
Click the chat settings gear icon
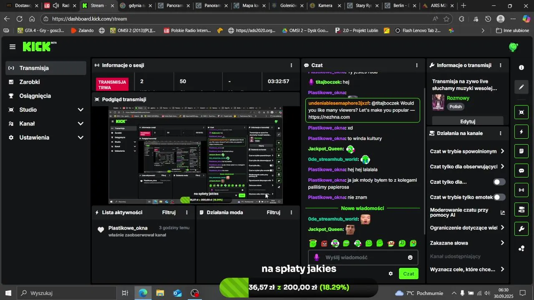[390, 274]
